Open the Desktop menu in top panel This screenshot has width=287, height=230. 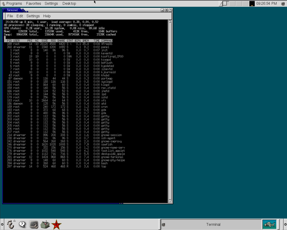click(69, 3)
